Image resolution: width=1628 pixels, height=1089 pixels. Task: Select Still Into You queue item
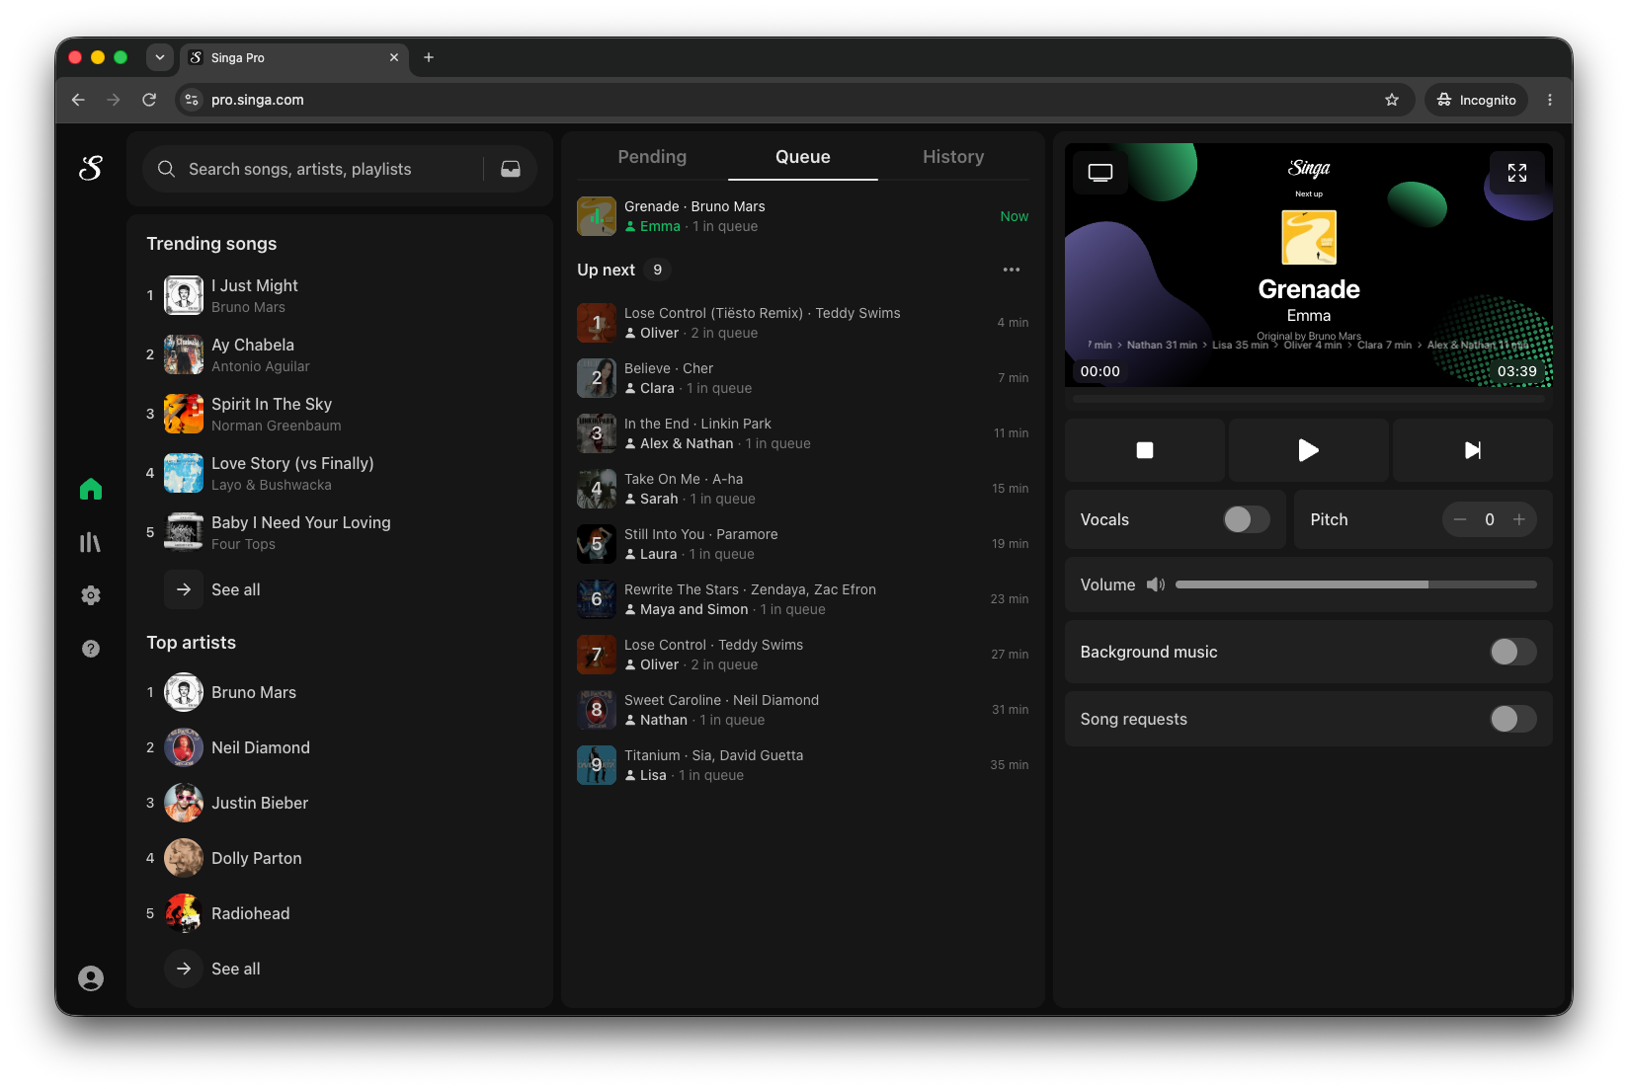(803, 544)
